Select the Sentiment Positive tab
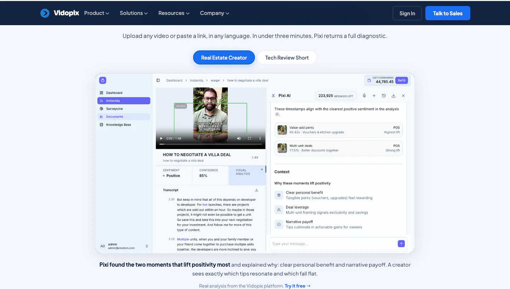The image size is (510, 289). click(174, 175)
